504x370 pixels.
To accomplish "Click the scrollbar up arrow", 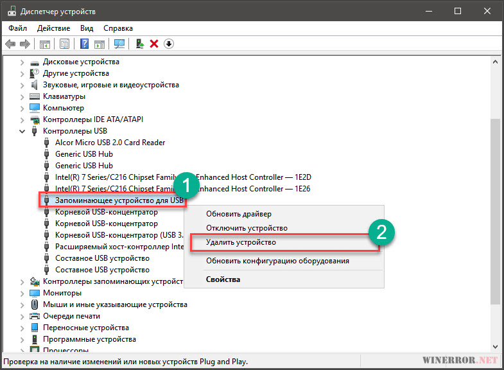I will click(x=495, y=62).
